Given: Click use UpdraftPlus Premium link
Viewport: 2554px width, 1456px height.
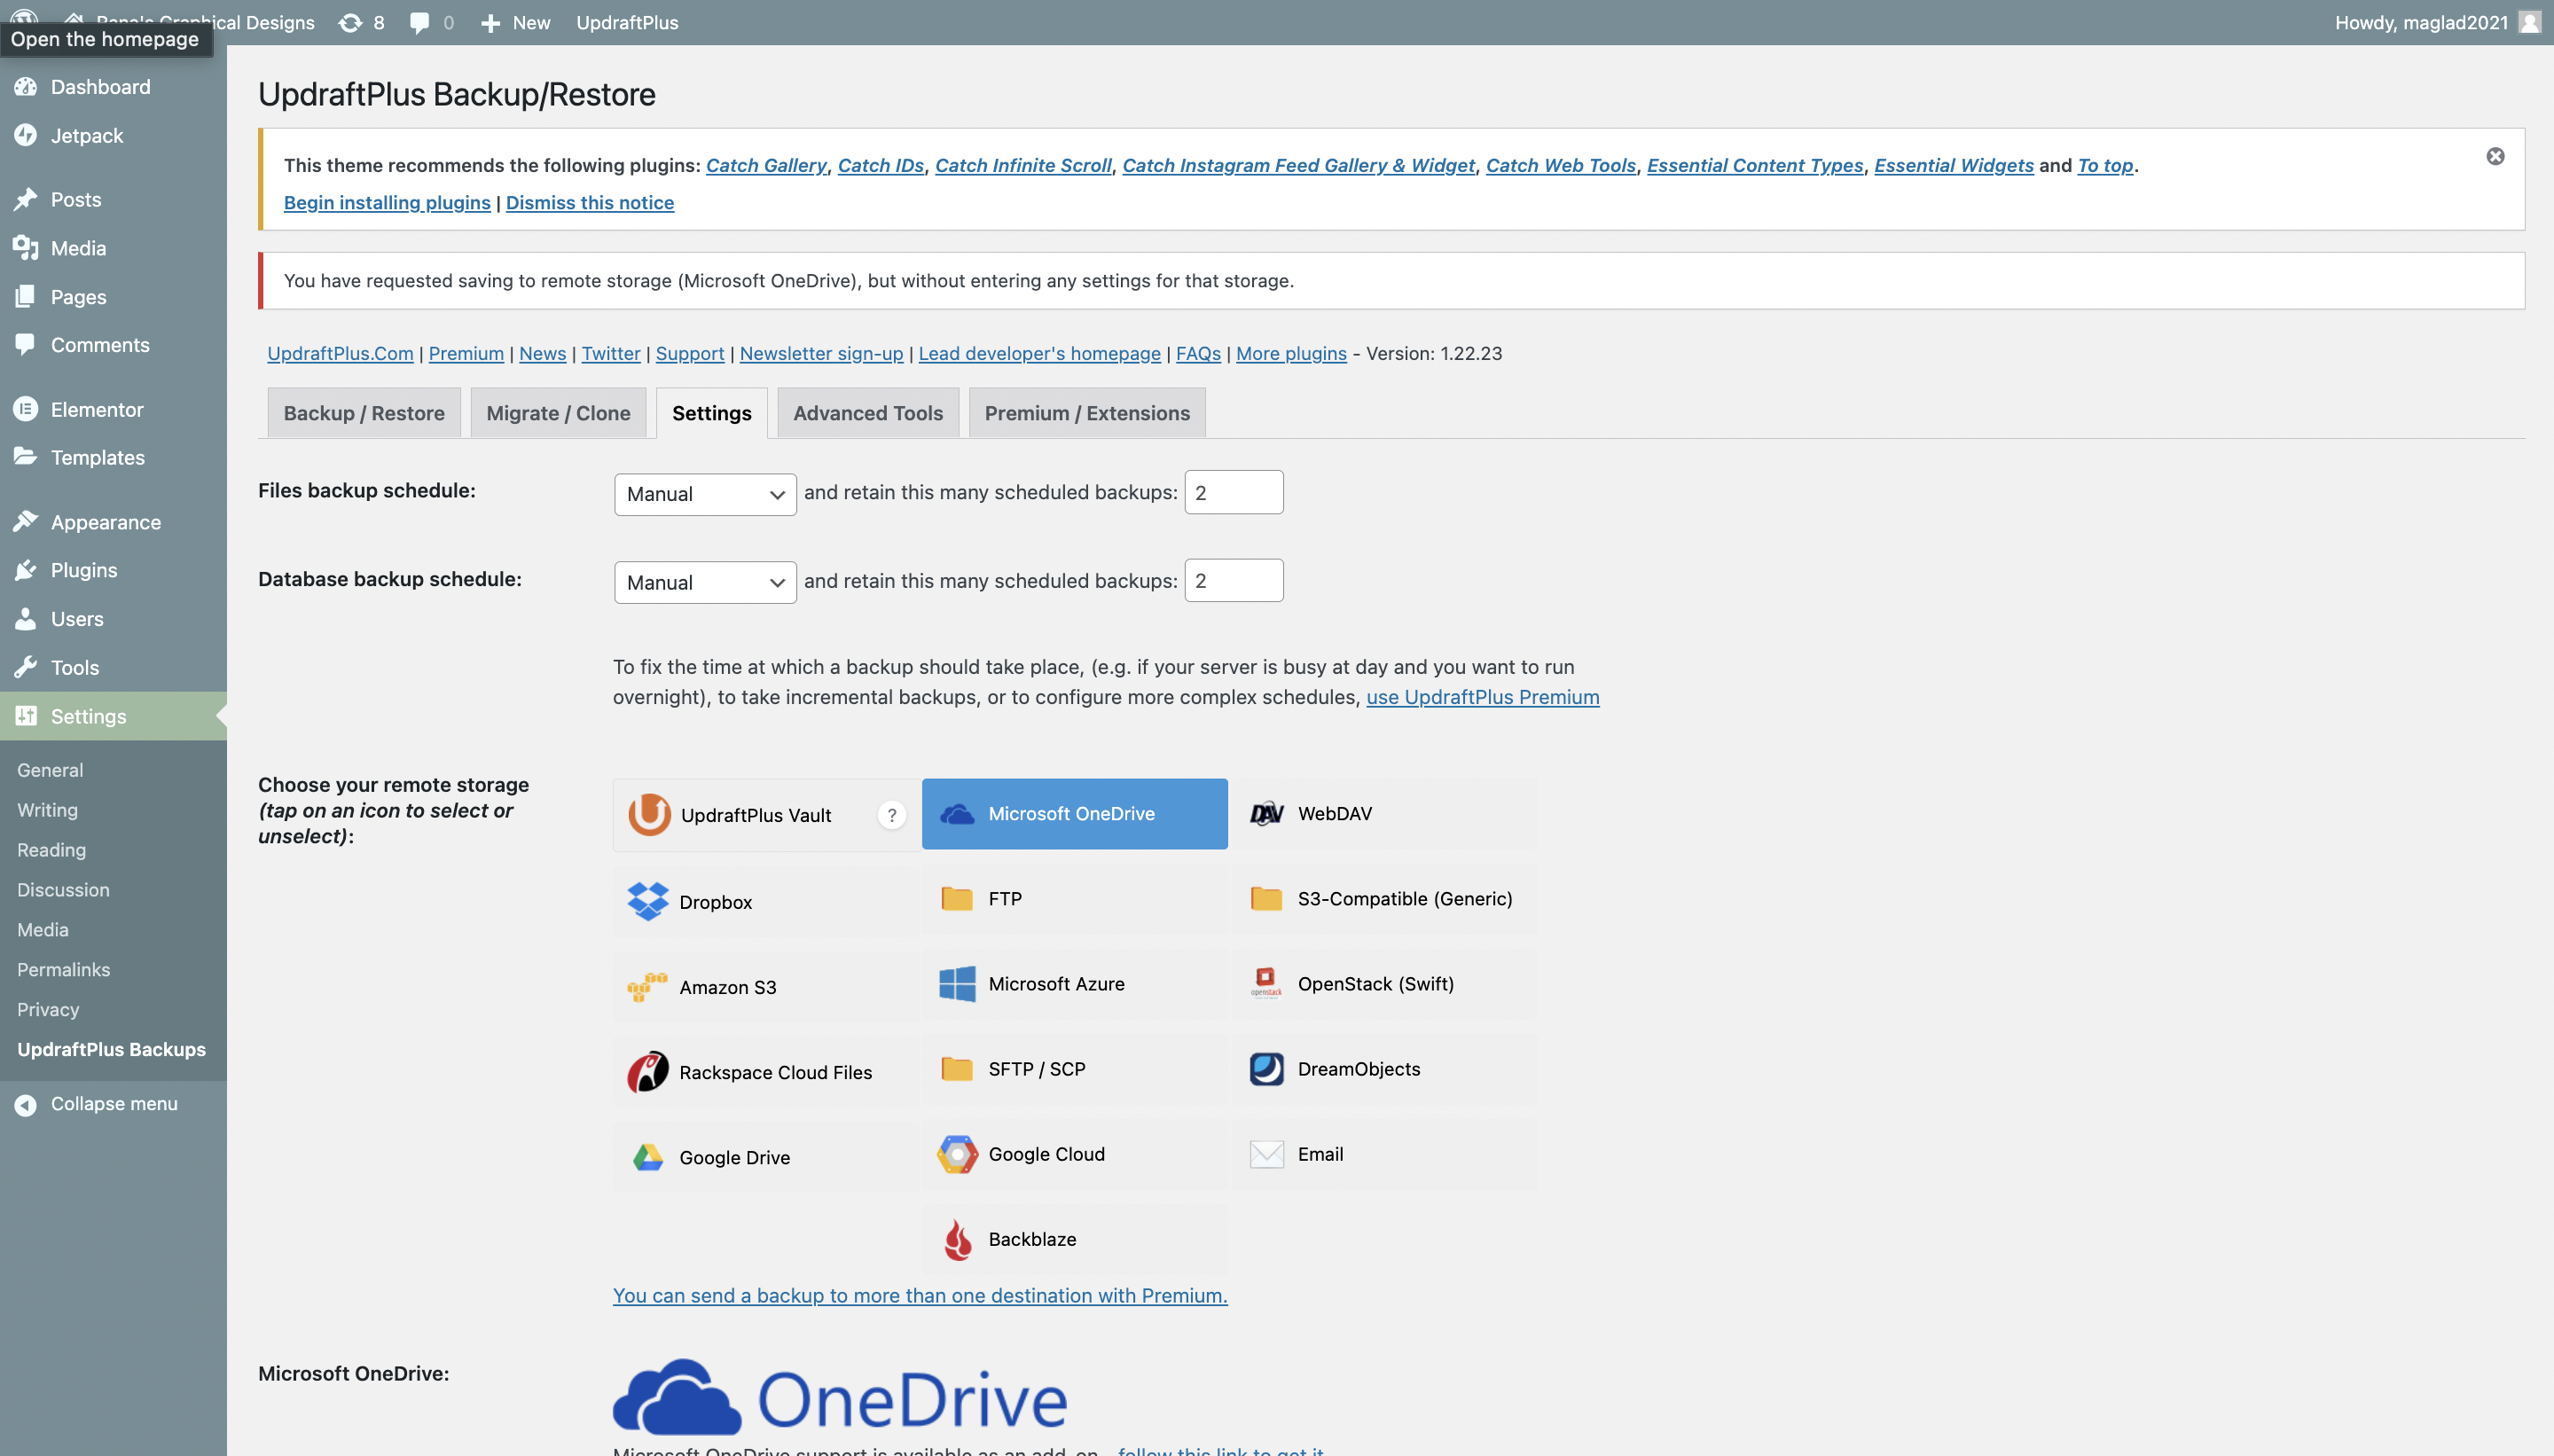Looking at the screenshot, I should pos(1482,697).
